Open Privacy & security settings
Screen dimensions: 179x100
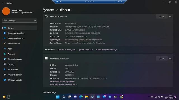point(20,75)
